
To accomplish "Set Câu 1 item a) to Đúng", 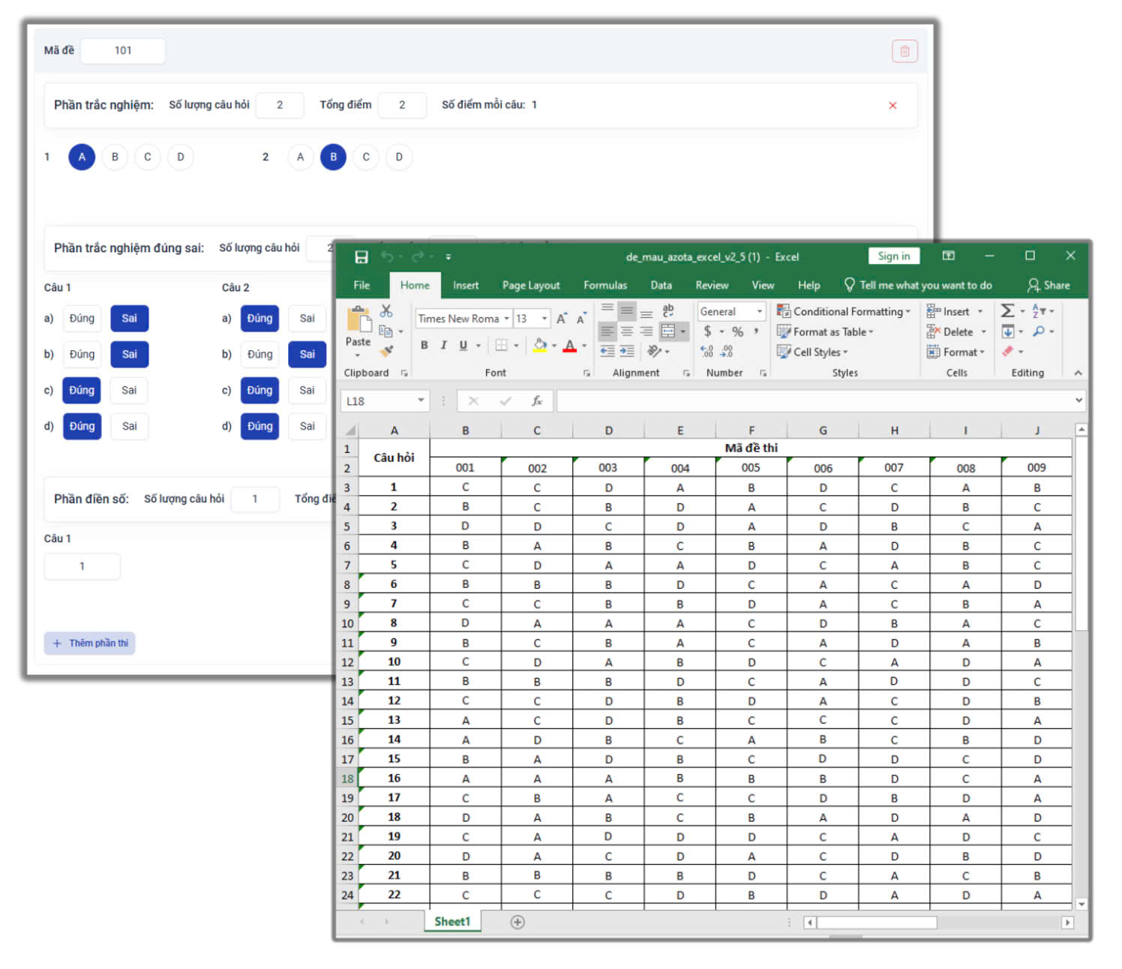I will coord(82,319).
